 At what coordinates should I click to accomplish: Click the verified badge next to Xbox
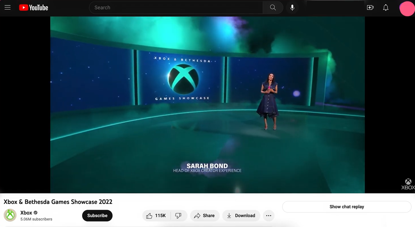[36, 212]
